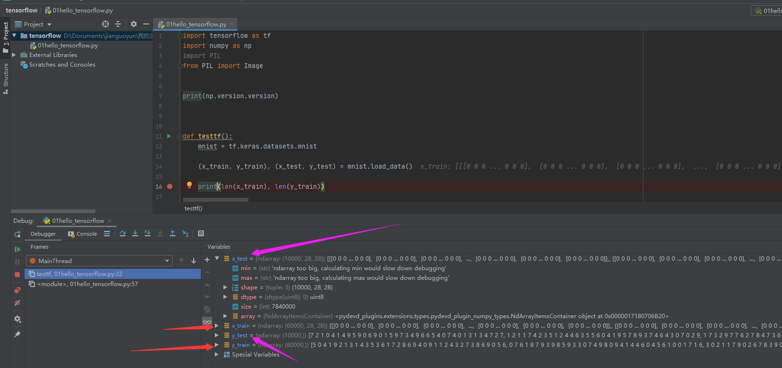Click the Step Into icon
This screenshot has height=368, width=782.
(135, 233)
